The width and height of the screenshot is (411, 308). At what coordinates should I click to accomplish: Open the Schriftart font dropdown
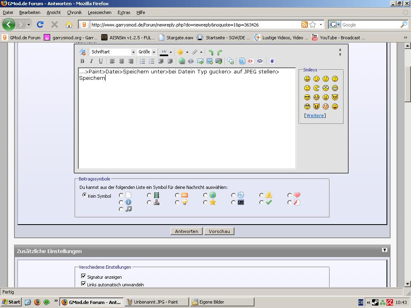[x=113, y=52]
